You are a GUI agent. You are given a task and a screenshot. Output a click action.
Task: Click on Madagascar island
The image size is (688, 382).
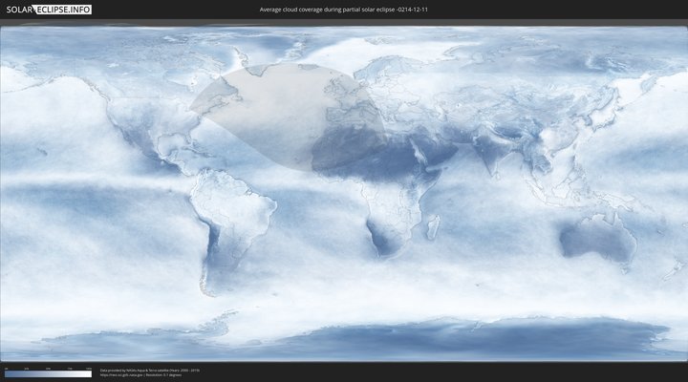[x=433, y=226]
